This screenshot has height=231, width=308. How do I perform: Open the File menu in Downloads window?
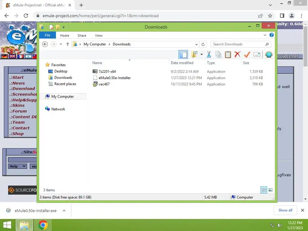point(48,35)
